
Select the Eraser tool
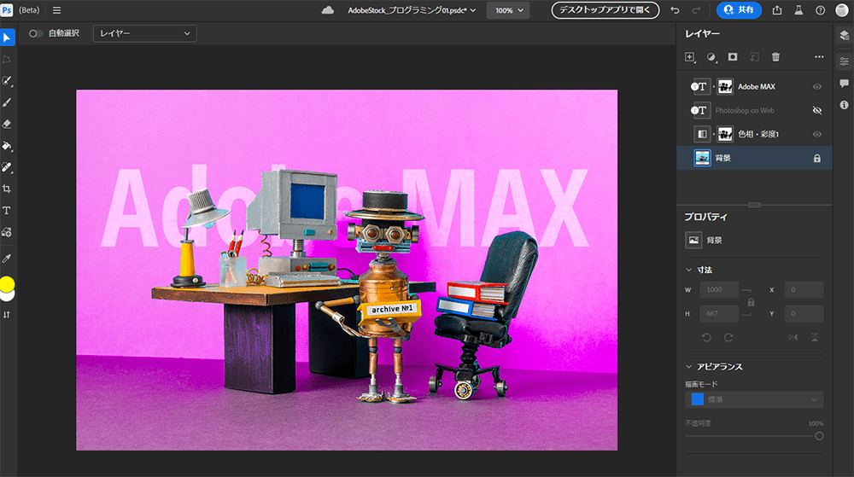click(7, 124)
